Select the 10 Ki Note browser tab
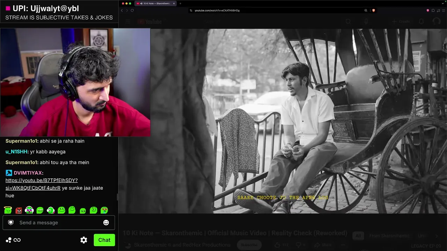 [156, 3]
